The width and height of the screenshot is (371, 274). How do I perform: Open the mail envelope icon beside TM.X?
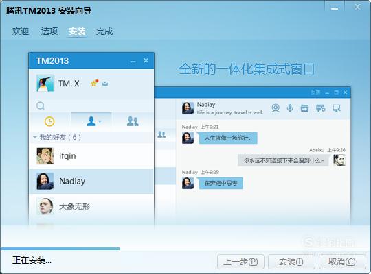pos(105,84)
